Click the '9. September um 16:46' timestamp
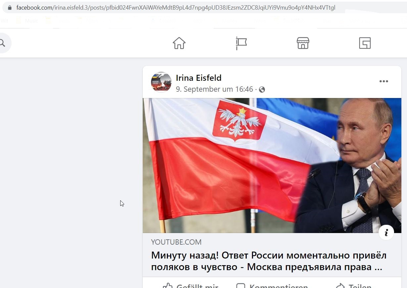Screen dimensions: 407x288 click(x=214, y=89)
